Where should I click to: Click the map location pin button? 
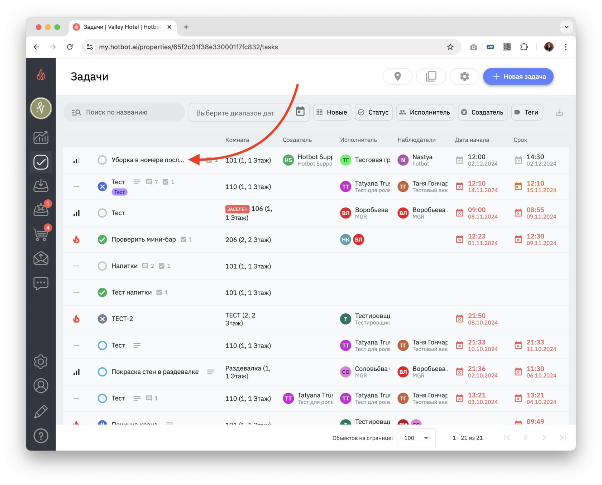(397, 76)
